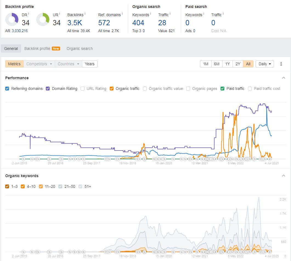This screenshot has height=261, width=291.
Task: Click the info icon next to Paid search Traffic
Action: [x=223, y=14]
